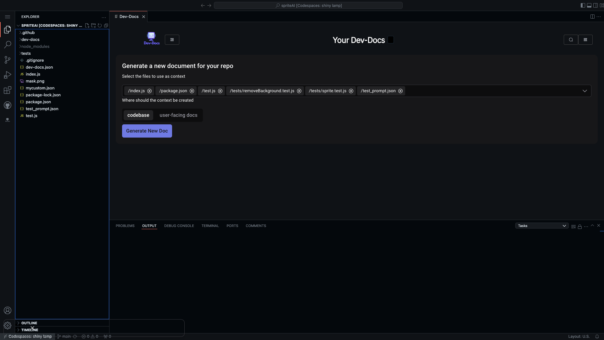Expand the context files chevron
Image resolution: width=604 pixels, height=340 pixels.
tap(585, 91)
